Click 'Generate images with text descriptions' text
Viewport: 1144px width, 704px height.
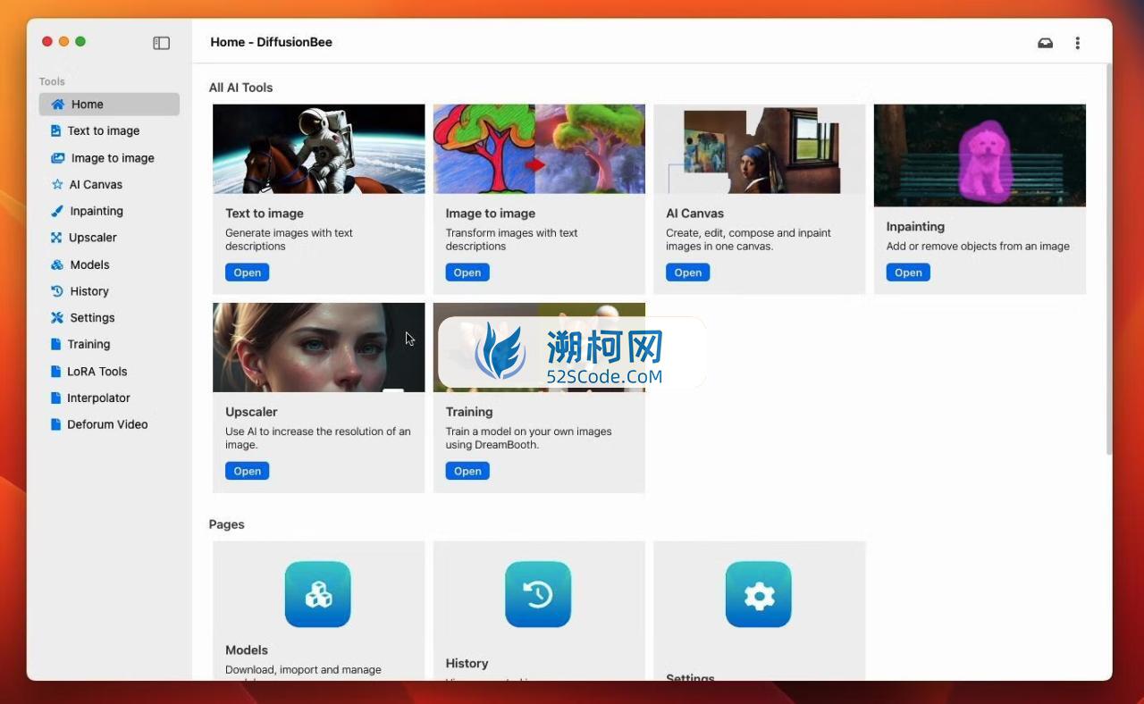289,239
